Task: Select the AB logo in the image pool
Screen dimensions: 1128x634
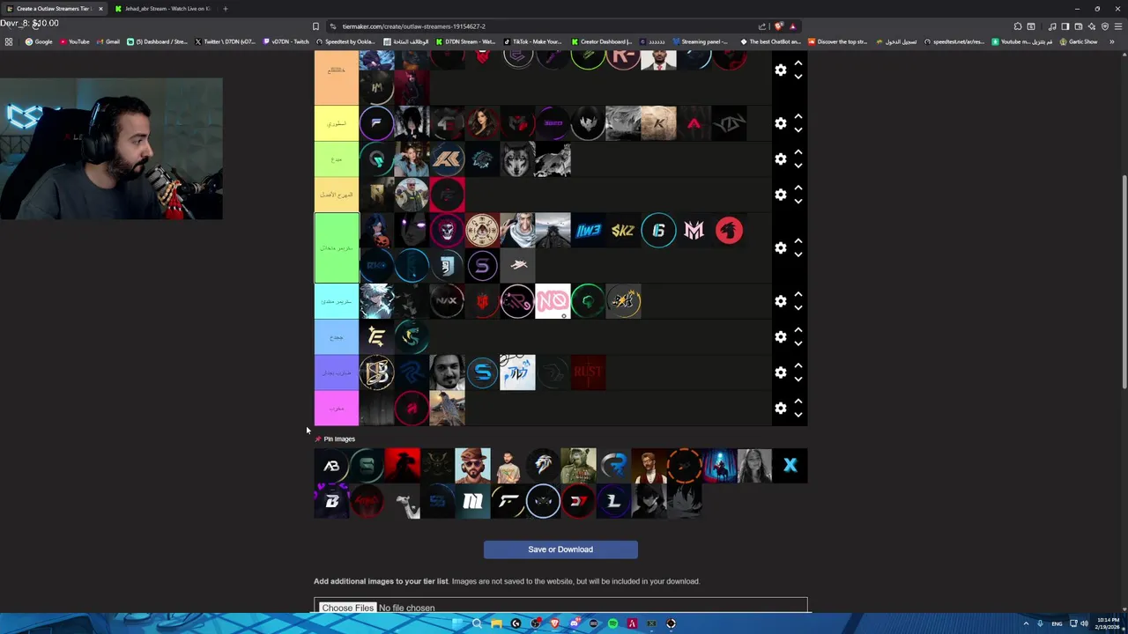Action: pos(331,466)
